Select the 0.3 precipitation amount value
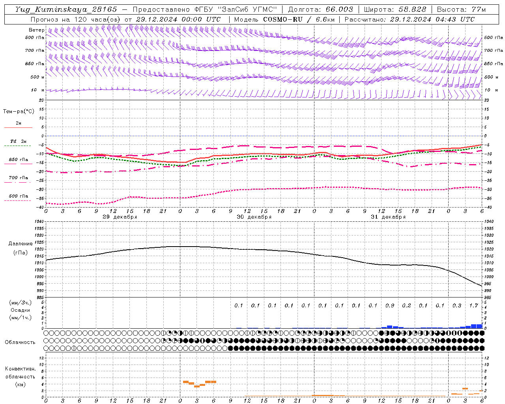The image size is (505, 404). click(x=457, y=305)
